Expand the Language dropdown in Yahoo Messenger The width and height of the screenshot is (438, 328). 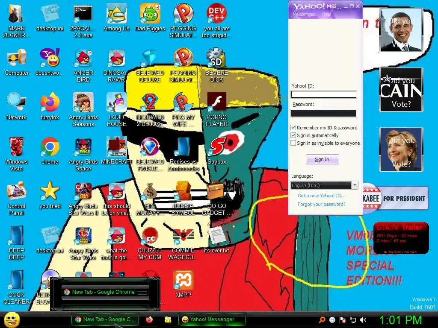(355, 185)
